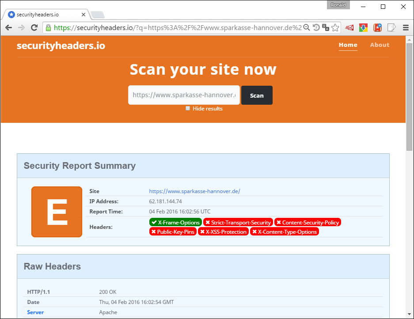Go back to the previous page

coord(9,27)
